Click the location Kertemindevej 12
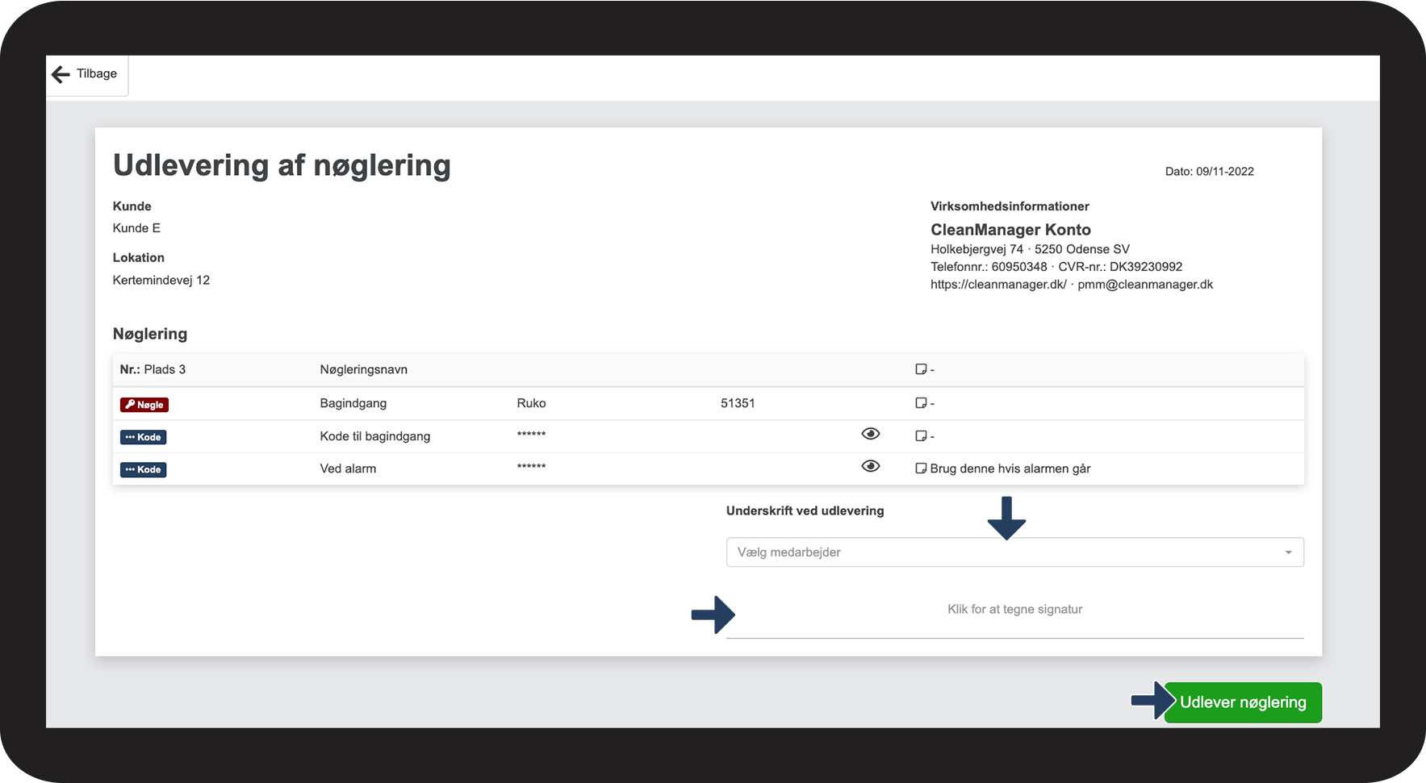Screen dimensions: 1426x783 [161, 281]
